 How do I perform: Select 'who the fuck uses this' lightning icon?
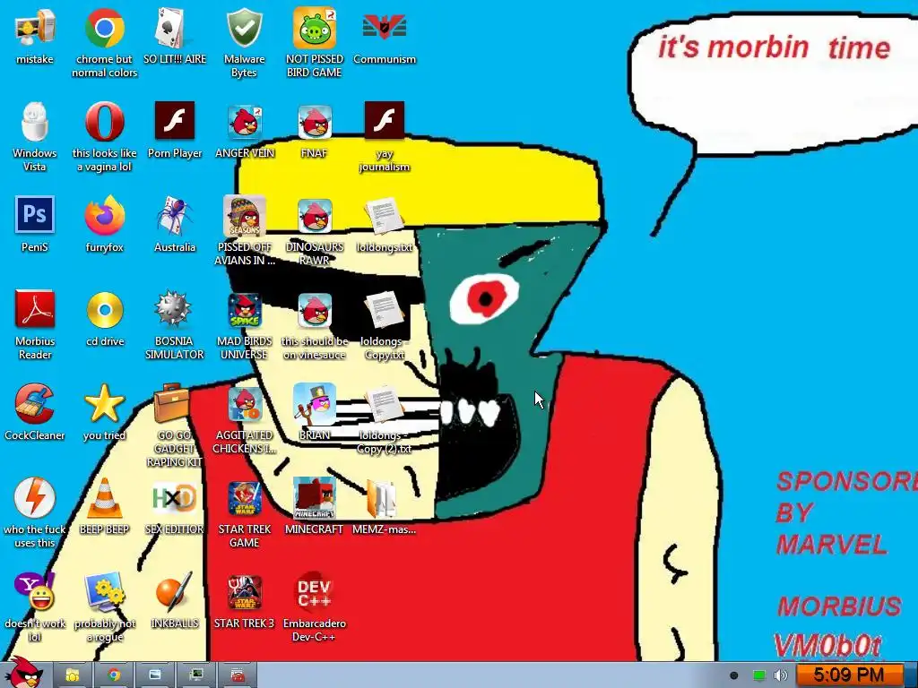(x=35, y=498)
